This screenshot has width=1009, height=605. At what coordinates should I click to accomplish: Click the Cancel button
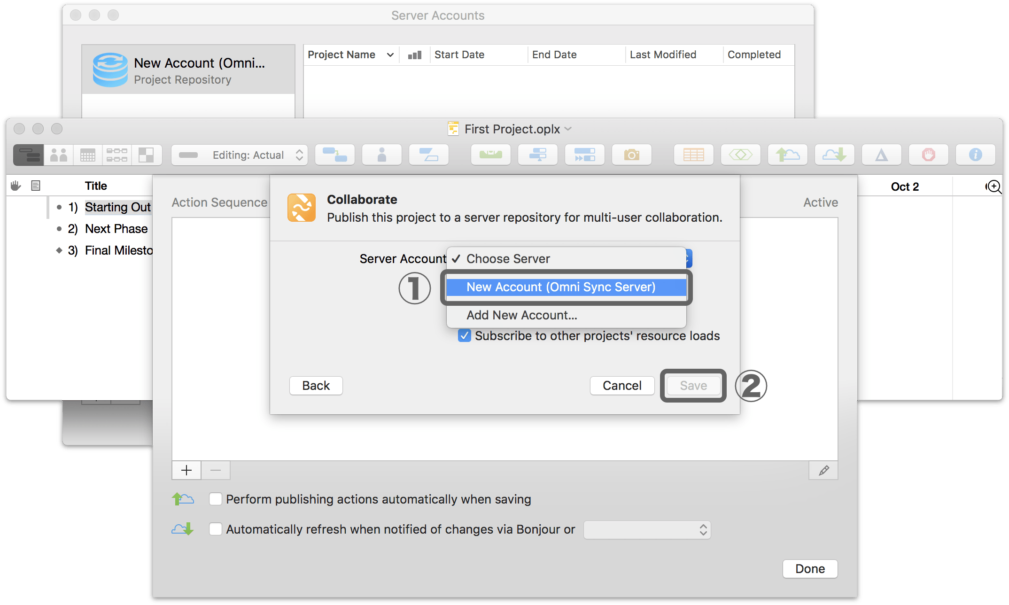[622, 386]
